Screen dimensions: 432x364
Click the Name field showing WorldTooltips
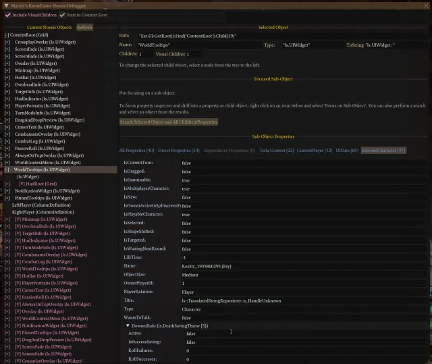pos(200,45)
